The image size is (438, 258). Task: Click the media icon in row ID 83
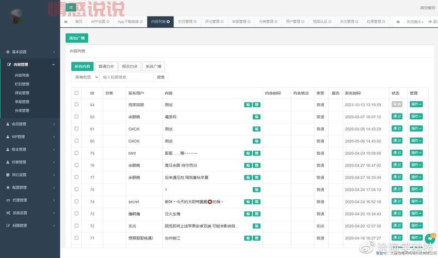tap(256, 117)
